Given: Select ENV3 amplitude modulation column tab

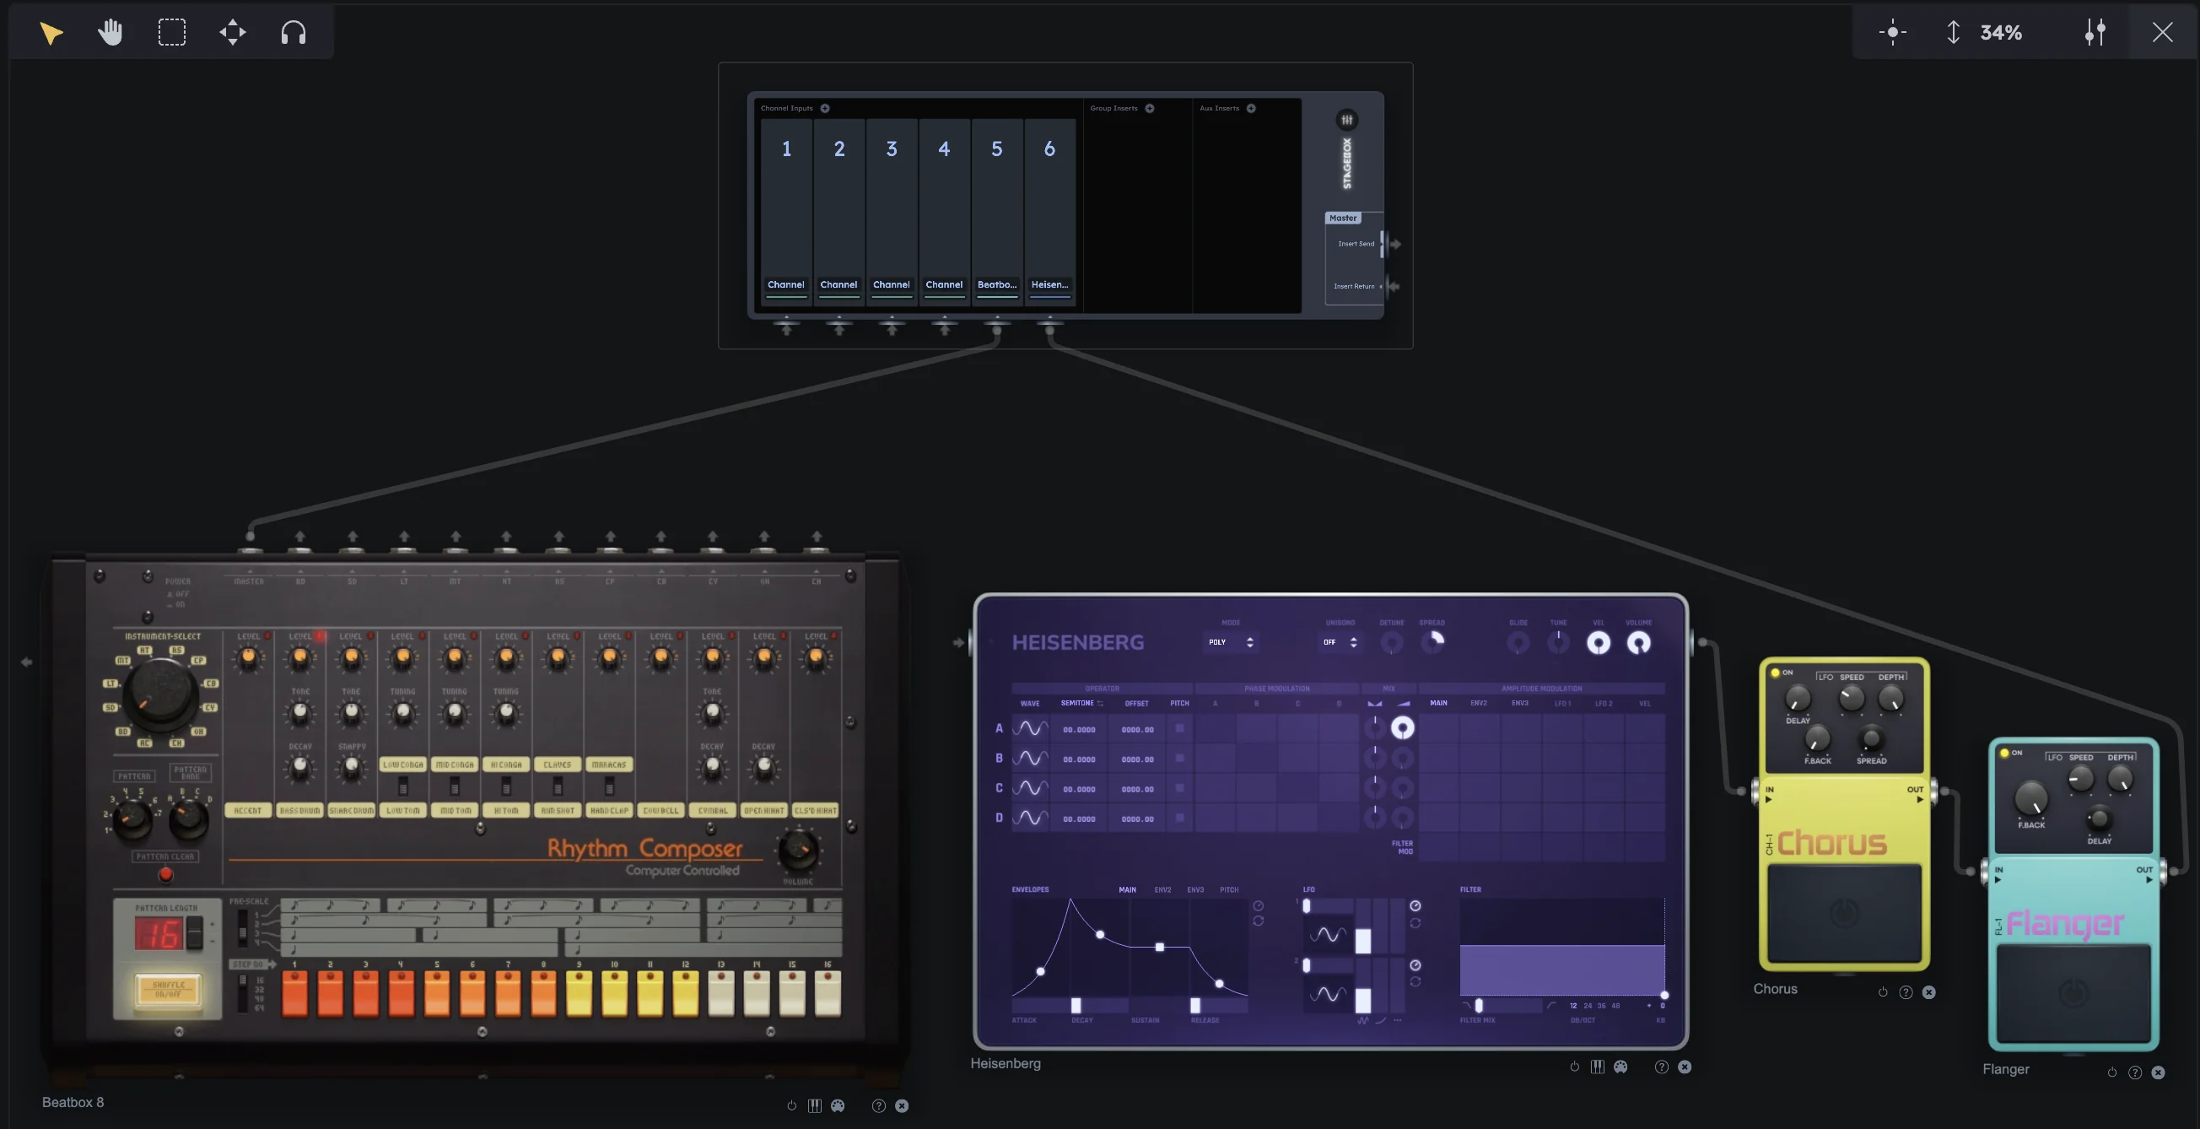Looking at the screenshot, I should pos(1519,704).
